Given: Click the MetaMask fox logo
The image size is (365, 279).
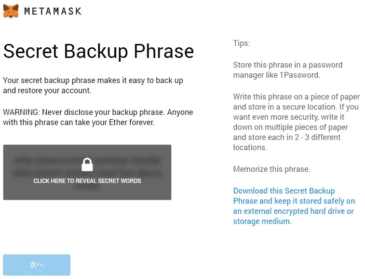Looking at the screenshot, I should click(x=11, y=11).
